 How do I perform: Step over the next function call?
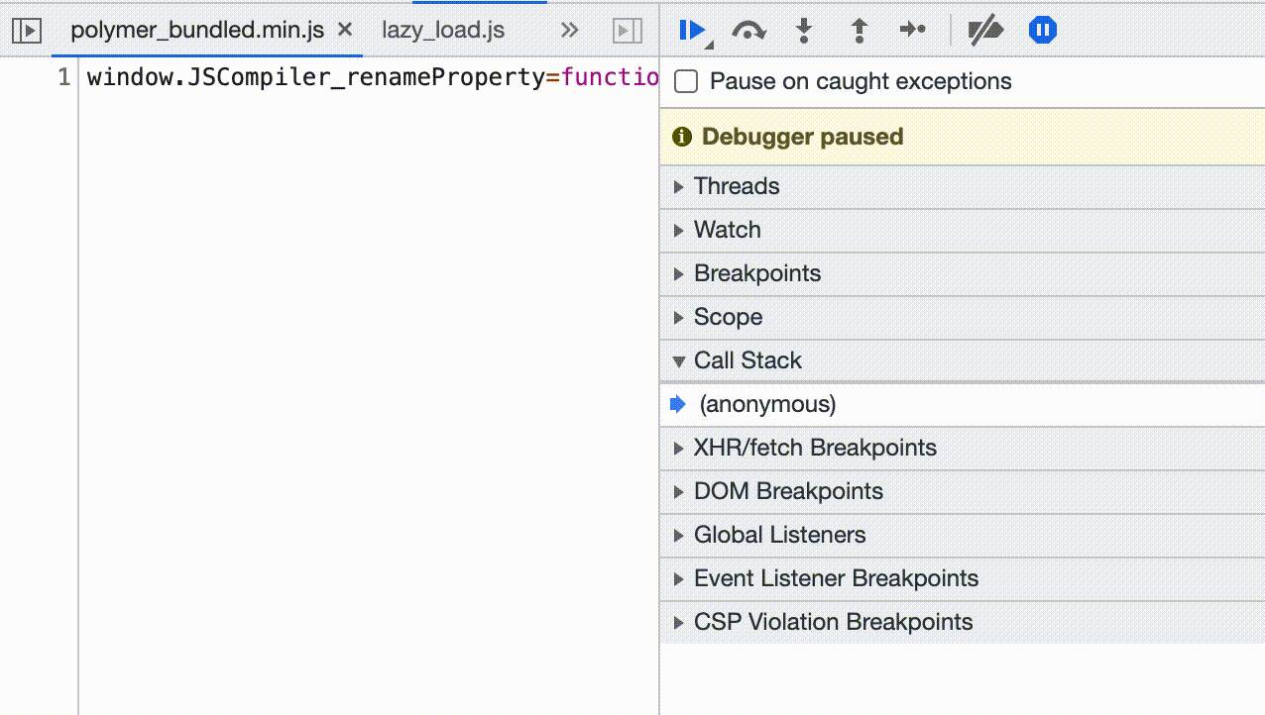(x=749, y=30)
